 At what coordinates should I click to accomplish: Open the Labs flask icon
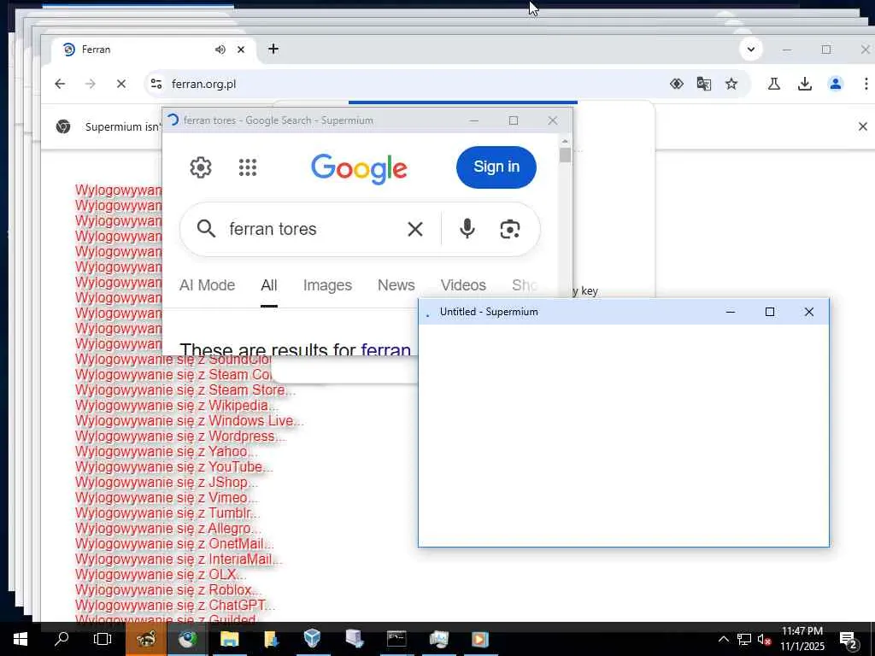(773, 85)
